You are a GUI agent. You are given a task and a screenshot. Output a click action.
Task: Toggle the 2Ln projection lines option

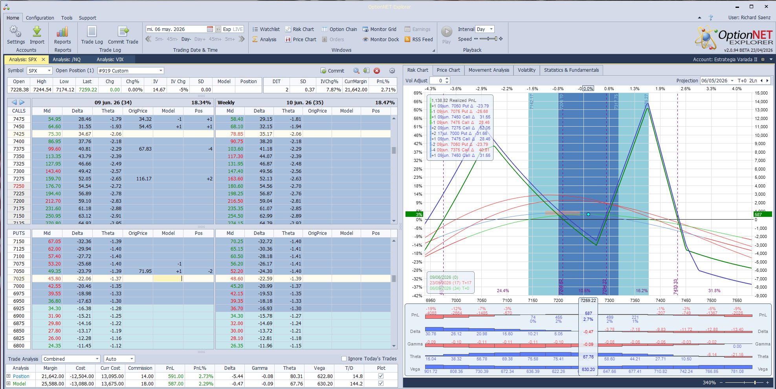[x=753, y=81]
